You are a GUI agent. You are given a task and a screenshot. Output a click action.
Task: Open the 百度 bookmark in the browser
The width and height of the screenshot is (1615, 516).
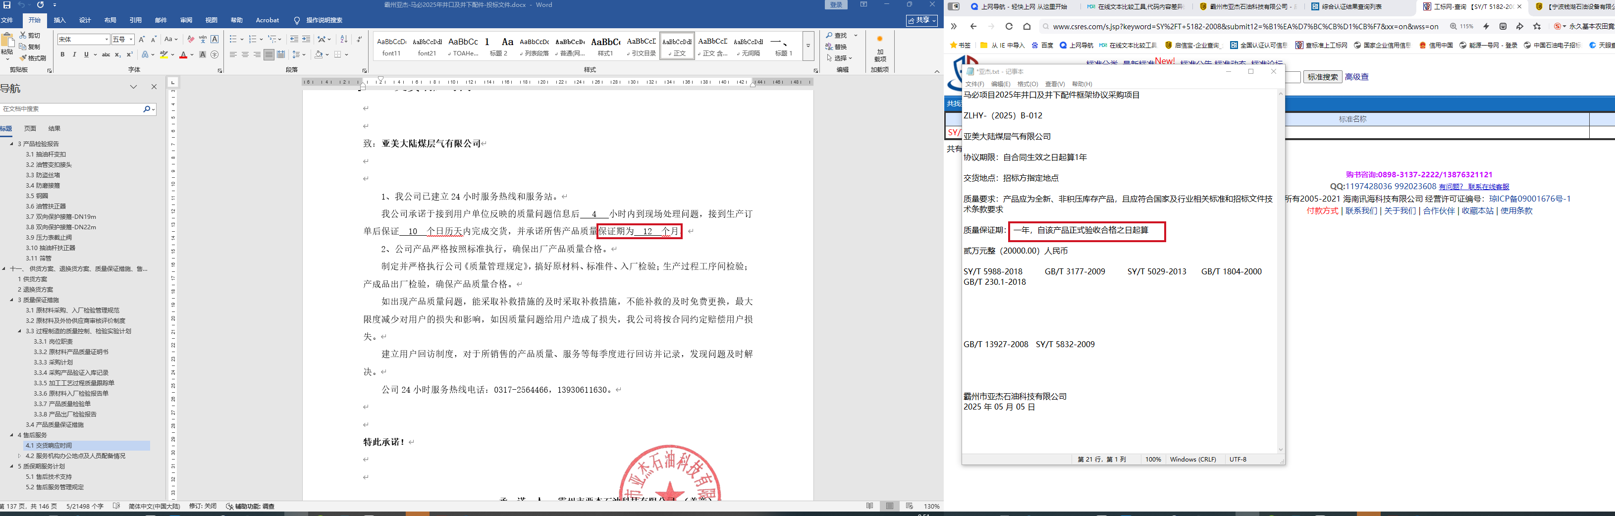(x=1042, y=45)
